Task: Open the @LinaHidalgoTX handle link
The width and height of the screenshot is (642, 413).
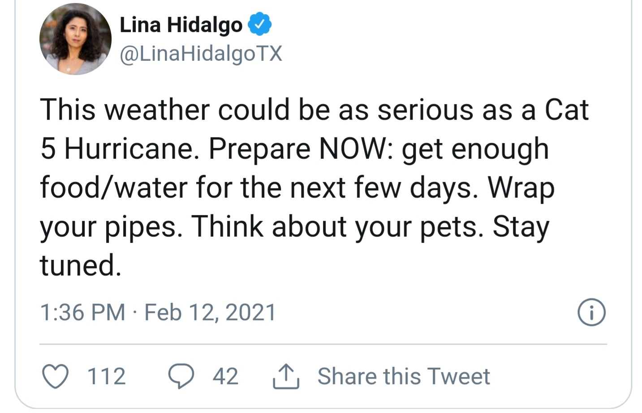Action: [201, 54]
